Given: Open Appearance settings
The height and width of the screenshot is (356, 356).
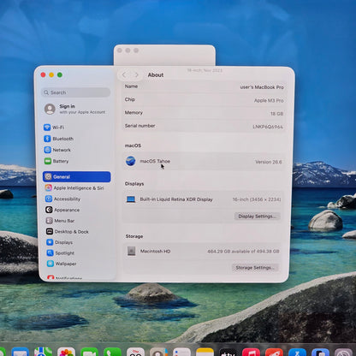Looking at the screenshot, I should pyautogui.click(x=62, y=210).
